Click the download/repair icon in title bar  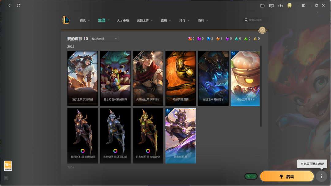click(280, 6)
